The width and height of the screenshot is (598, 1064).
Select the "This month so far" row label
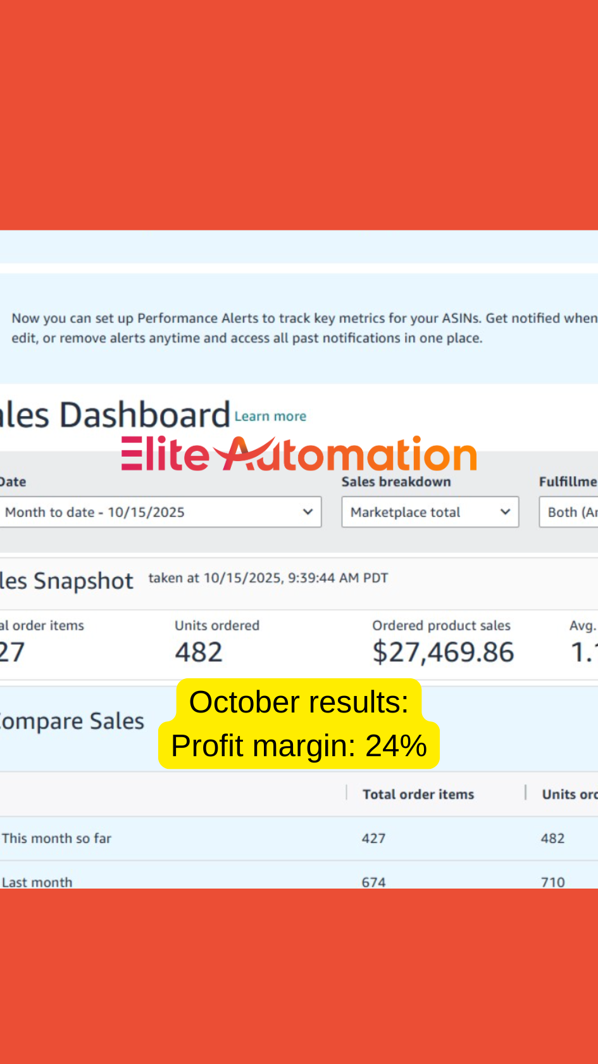pyautogui.click(x=56, y=838)
